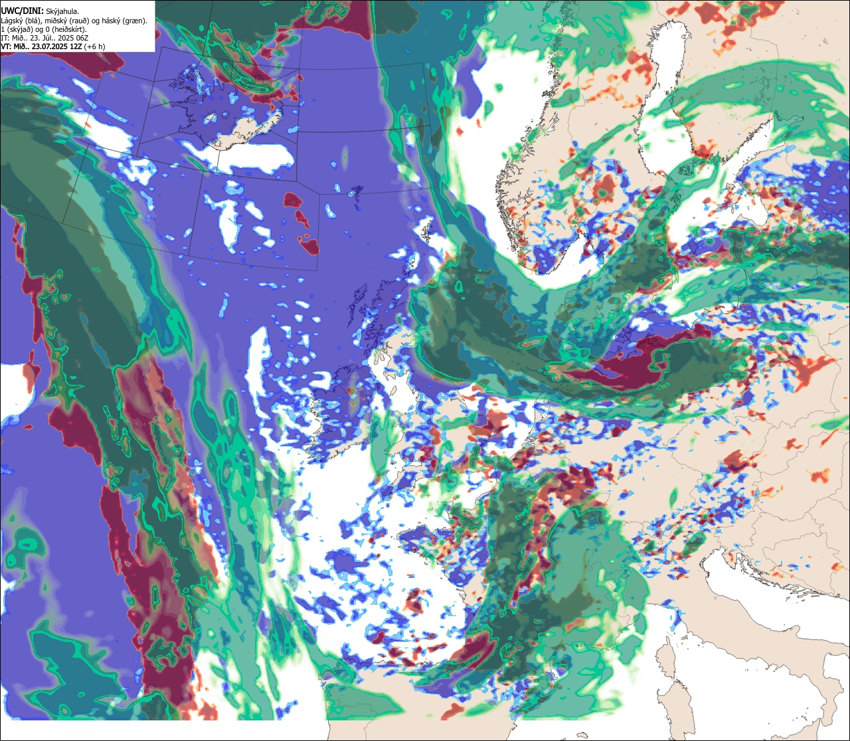The height and width of the screenshot is (741, 850).
Task: Click the '1 (skýjað) og 0 (heiðskírt).' line
Action: tap(44, 29)
